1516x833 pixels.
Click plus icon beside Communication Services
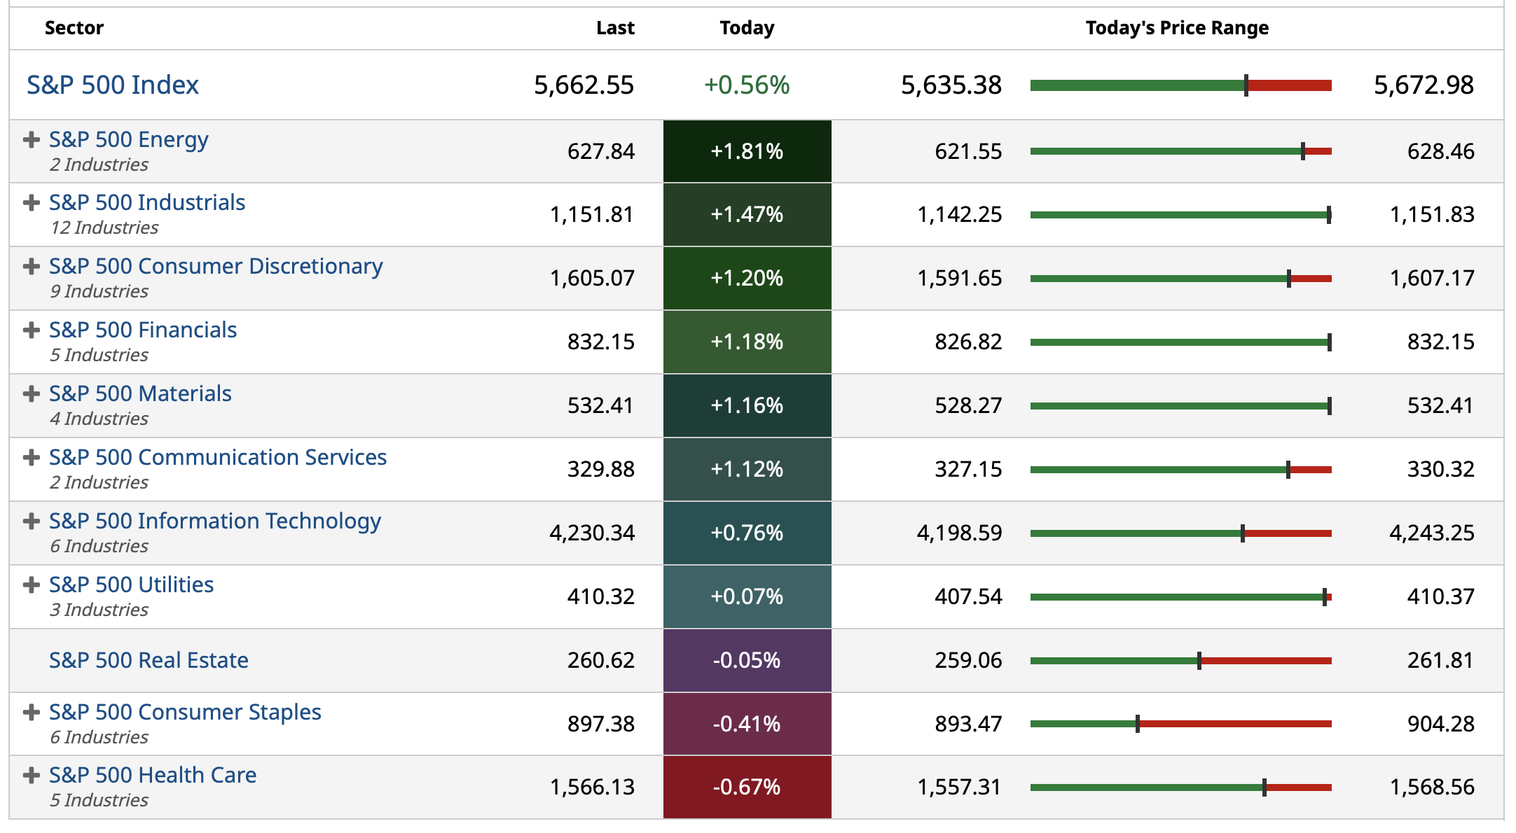tap(31, 457)
